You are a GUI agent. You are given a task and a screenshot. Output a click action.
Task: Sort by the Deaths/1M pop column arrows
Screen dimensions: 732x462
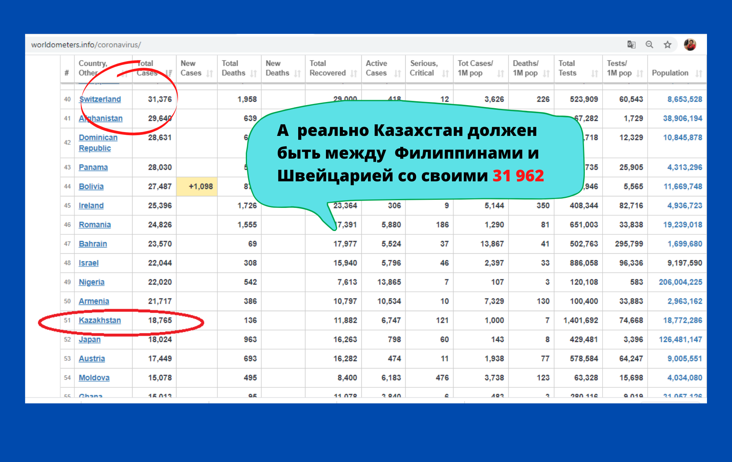click(x=546, y=73)
